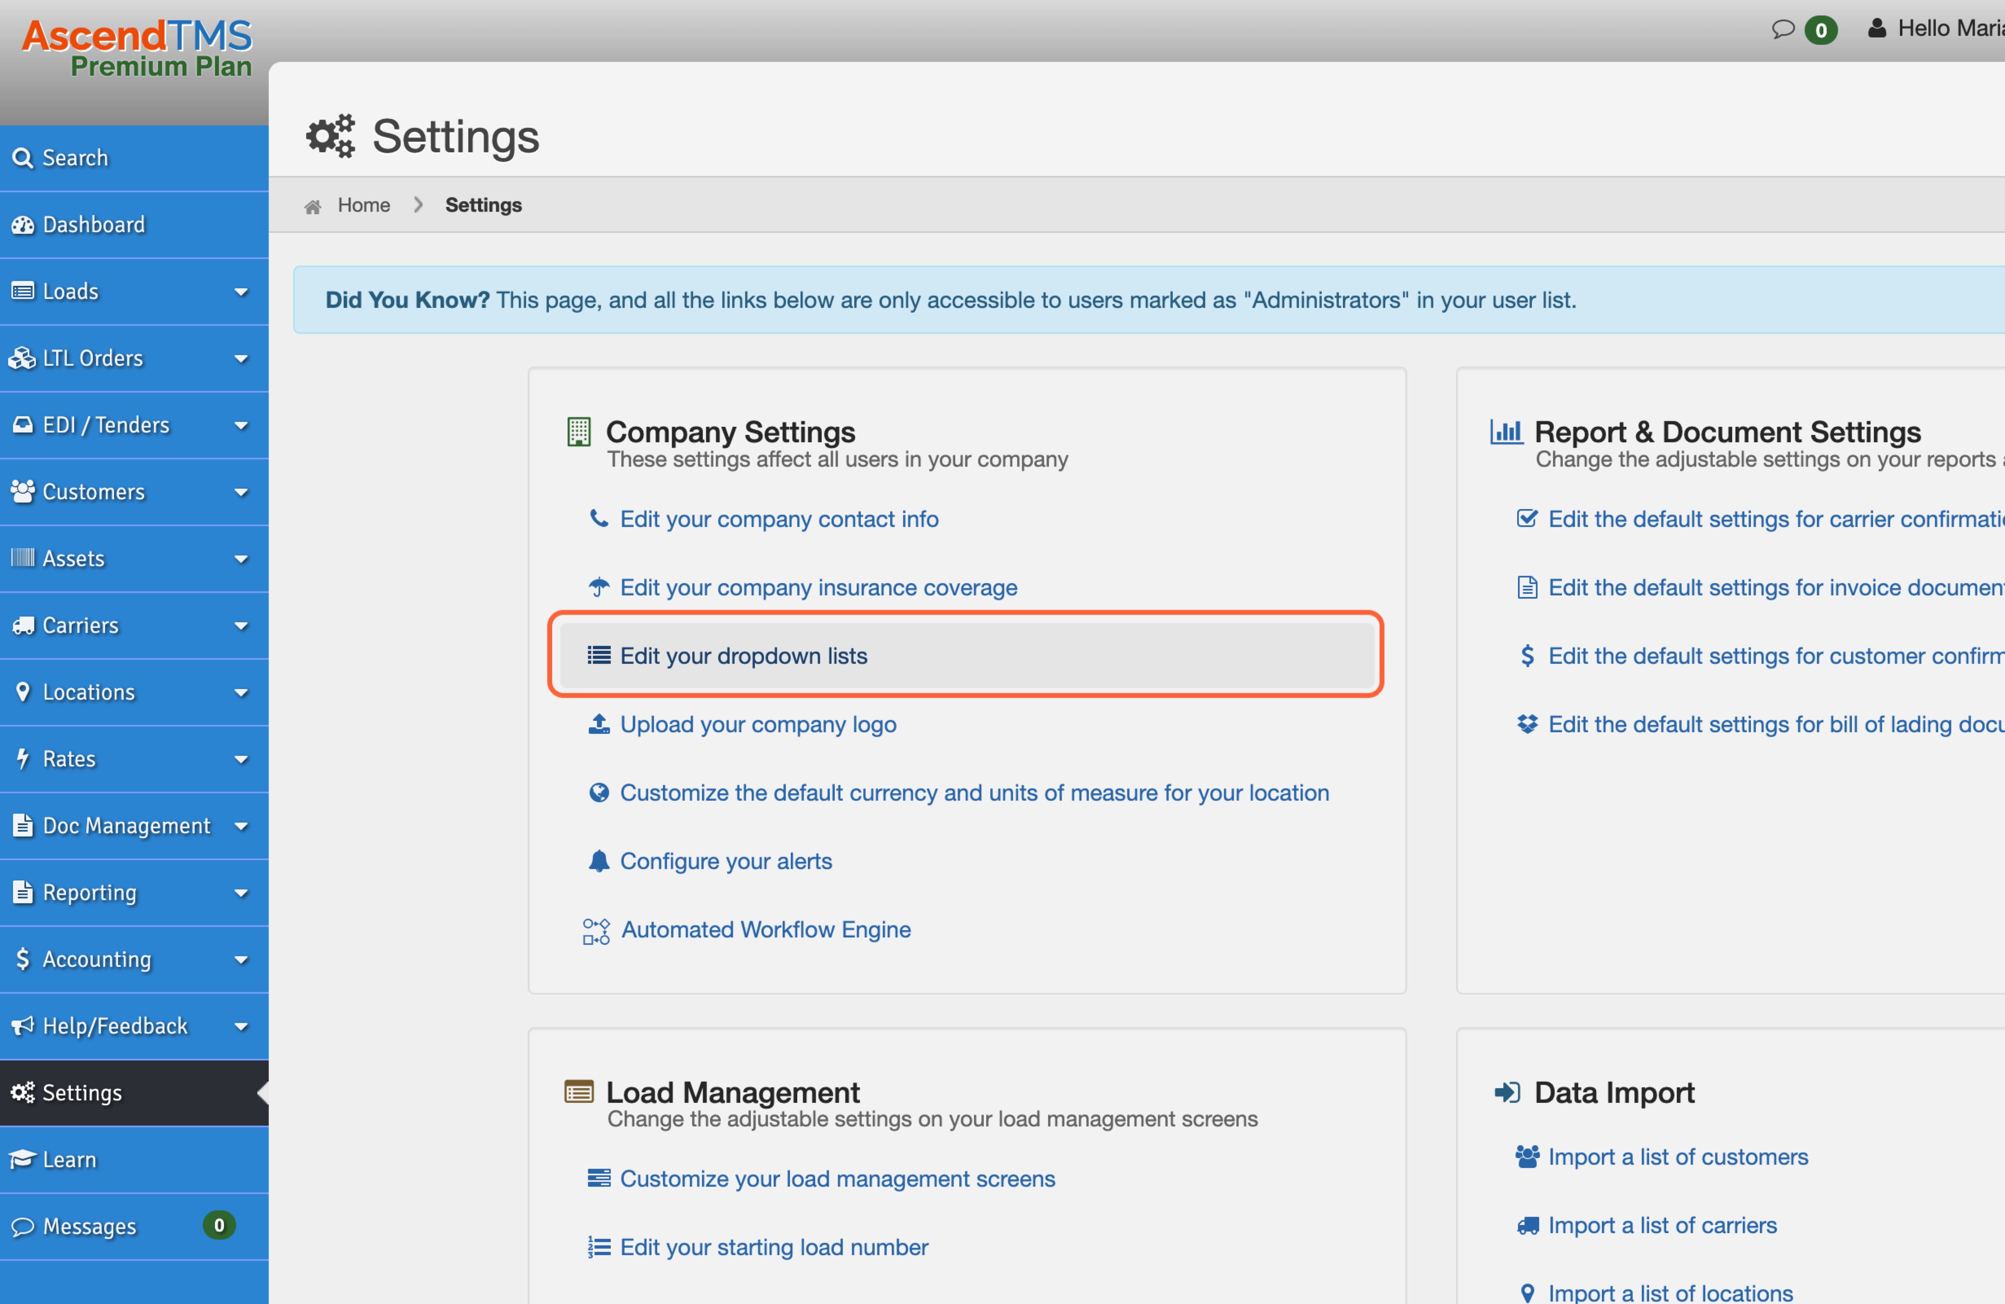
Task: Click the Carriers truck icon in sidebar
Action: pyautogui.click(x=23, y=624)
